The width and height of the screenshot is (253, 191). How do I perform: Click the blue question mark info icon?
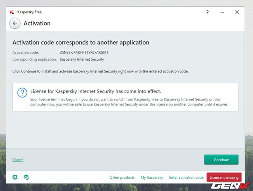point(22,93)
